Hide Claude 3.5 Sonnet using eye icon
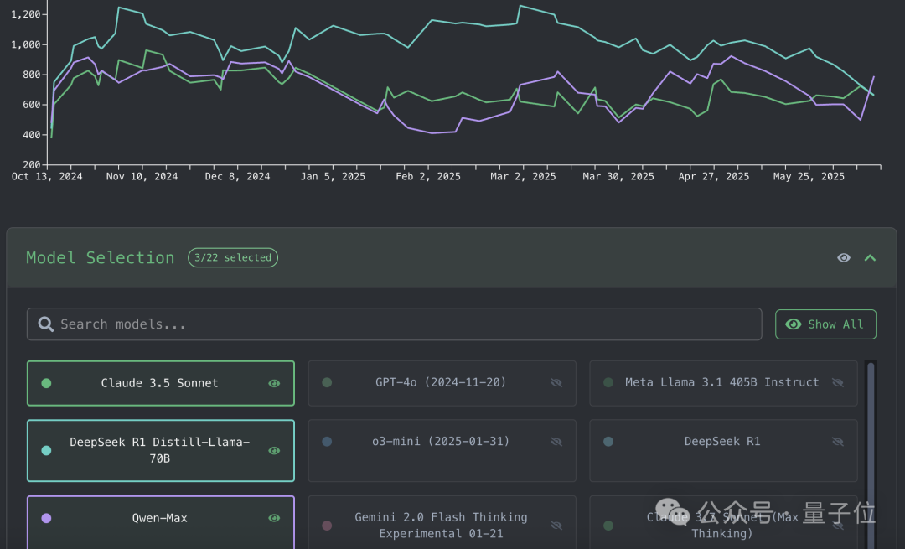The height and width of the screenshot is (549, 905). click(x=274, y=383)
